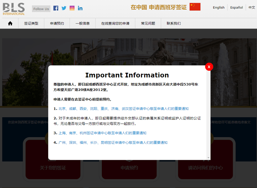Click the popup scrollbar down arrow

208,158
